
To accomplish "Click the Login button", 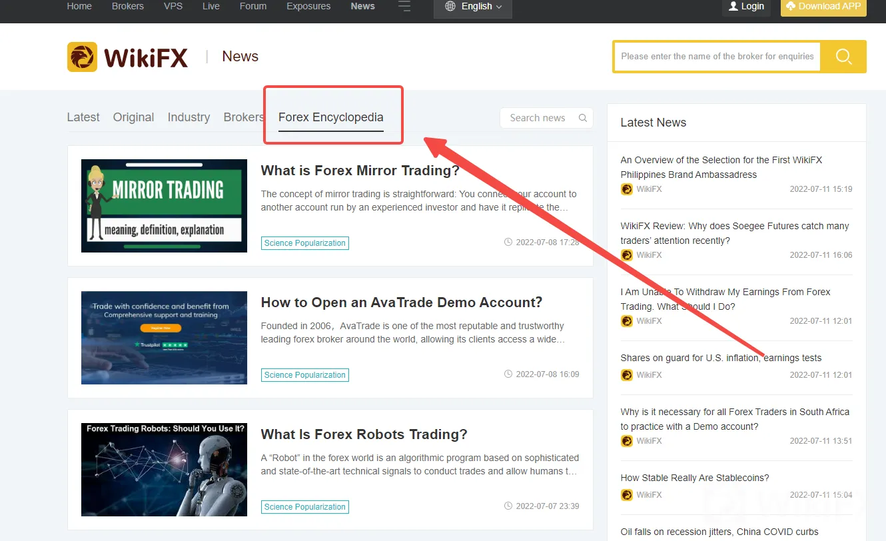I will point(746,7).
